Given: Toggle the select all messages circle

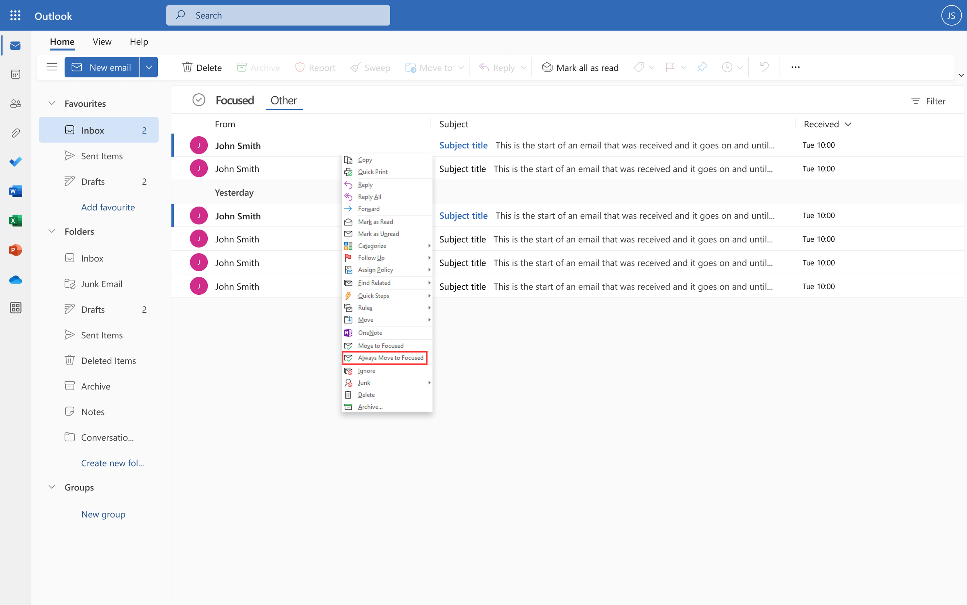Looking at the screenshot, I should (198, 100).
